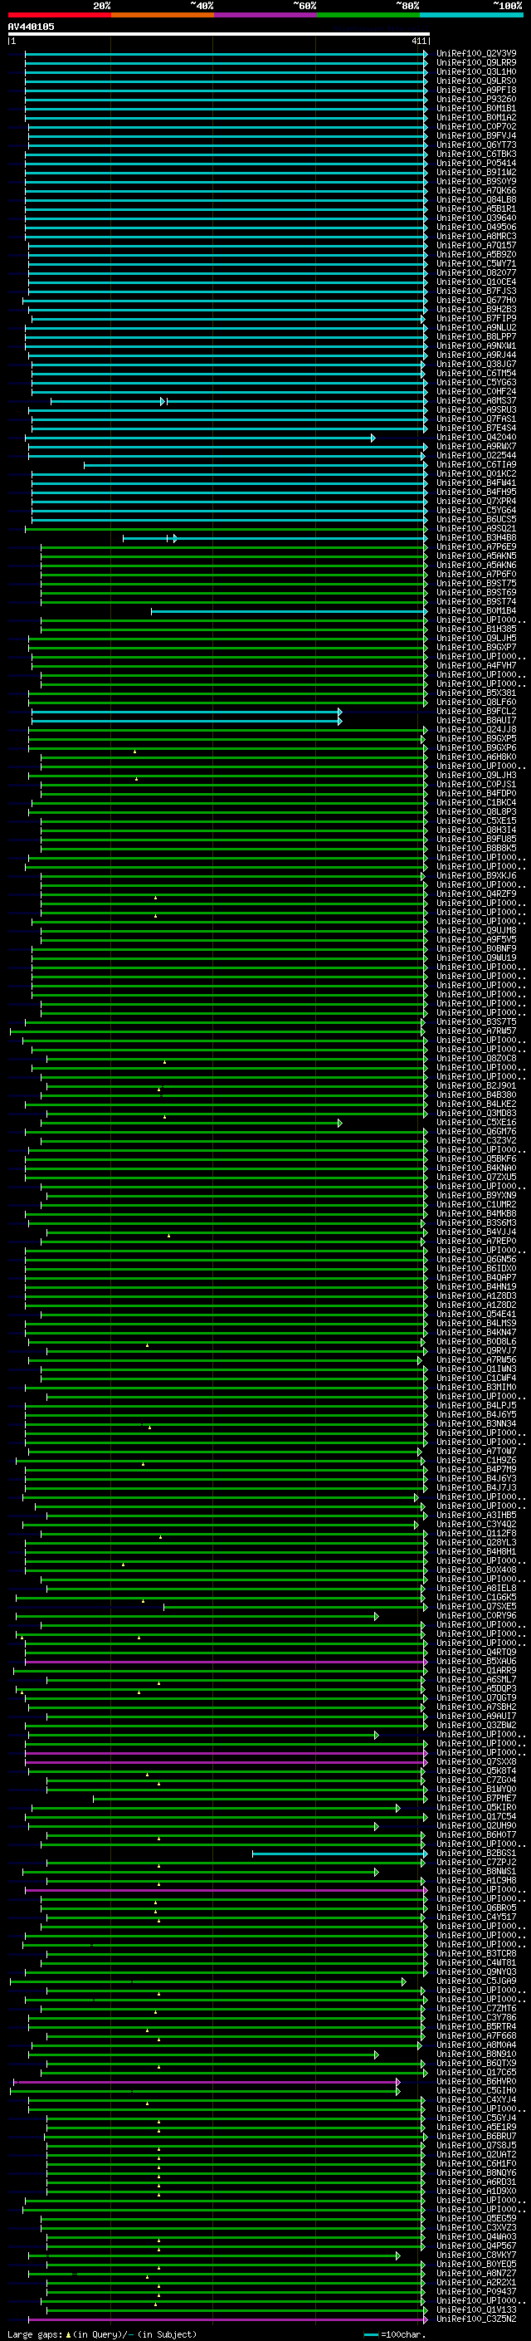The image size is (531, 2341).
Task: Click the Q42040 alignment end arrowhead
Action: 373,438
